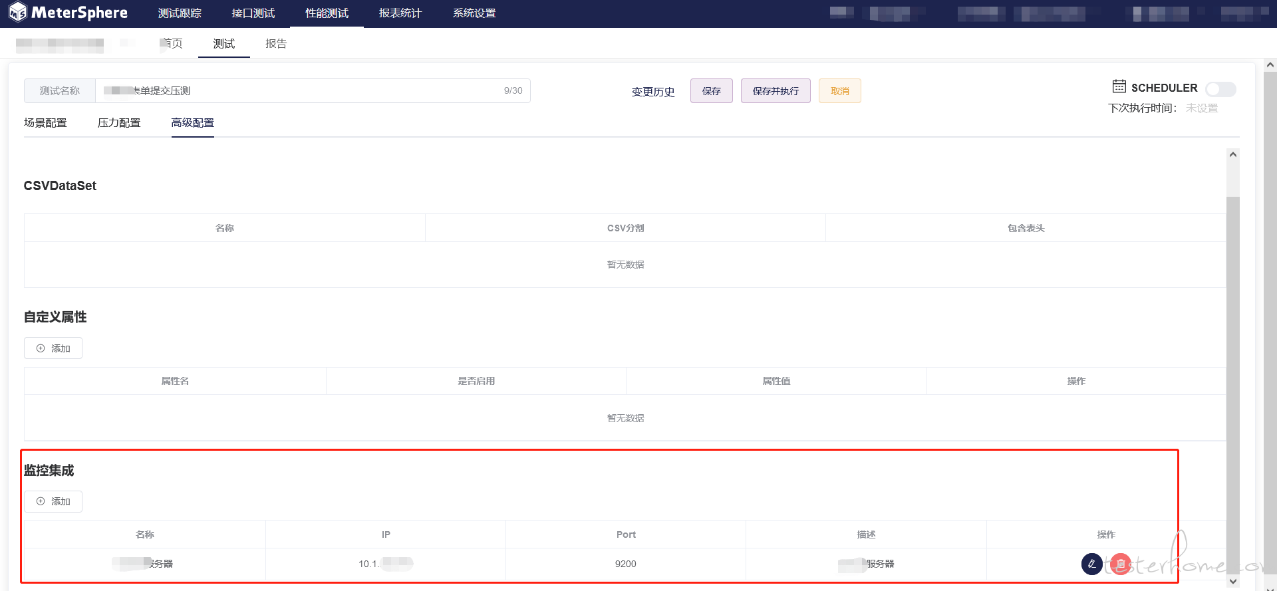Select the 高级配置 tab
The height and width of the screenshot is (591, 1277).
tap(193, 123)
